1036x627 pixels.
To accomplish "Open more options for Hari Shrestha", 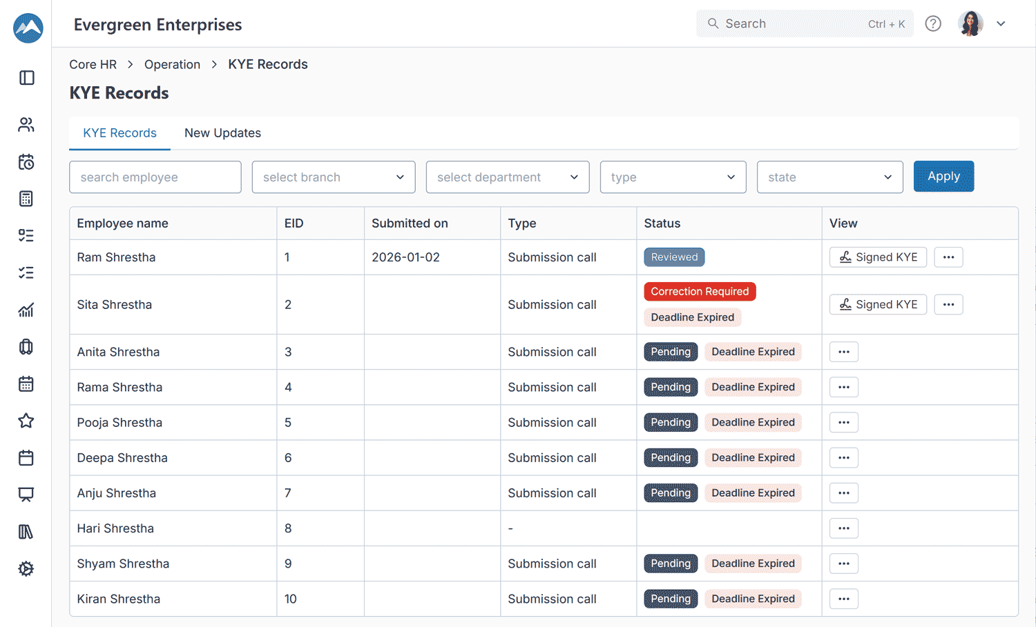I will pos(843,528).
